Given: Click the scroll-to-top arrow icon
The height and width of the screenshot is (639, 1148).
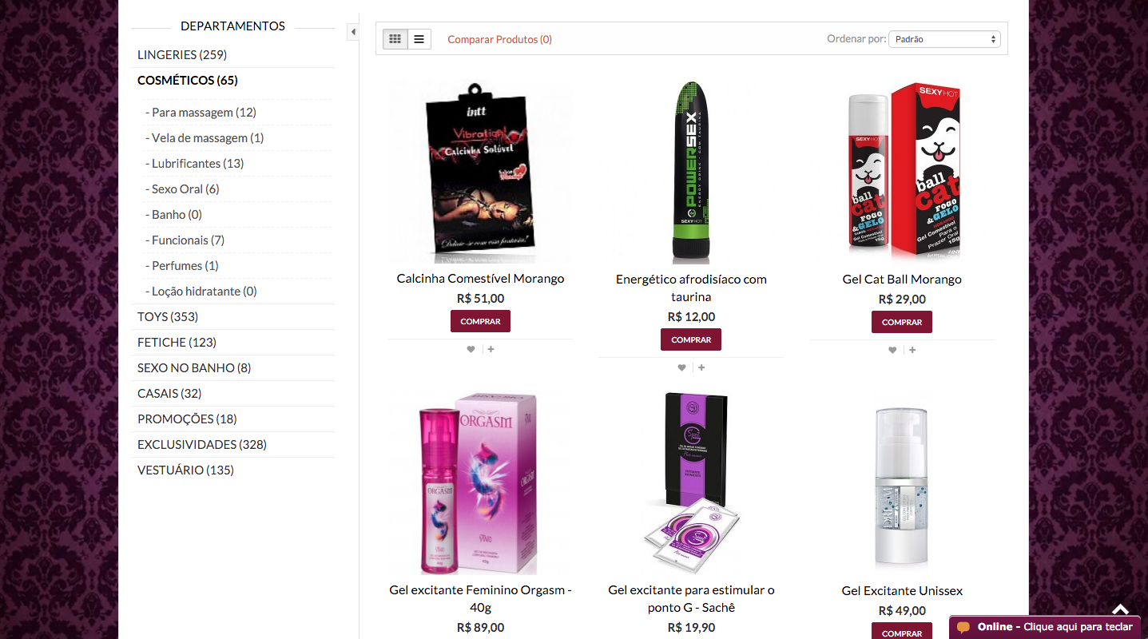Looking at the screenshot, I should [x=1121, y=609].
